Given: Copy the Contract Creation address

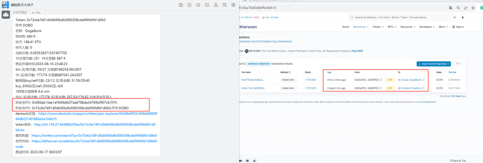Looking at the screenshot, I should tap(423, 88).
